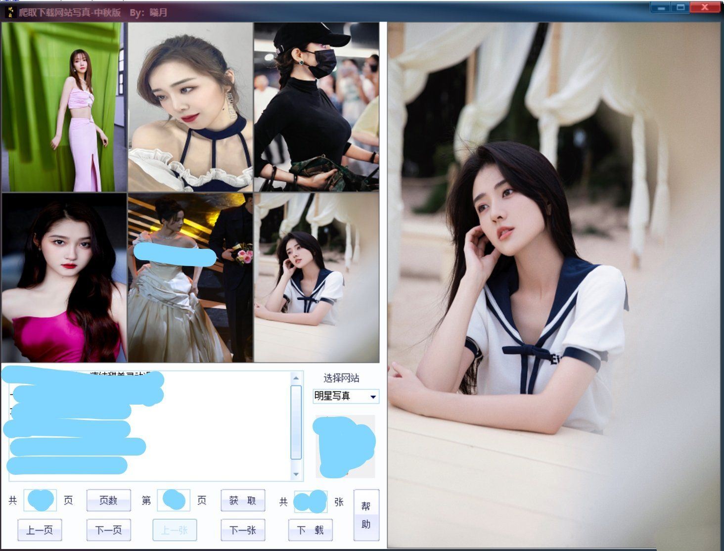Show next picture with 下一张
Screen dimensions: 724x551
(x=242, y=530)
